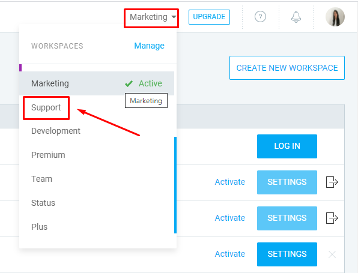Open notifications bell icon

coord(296,17)
